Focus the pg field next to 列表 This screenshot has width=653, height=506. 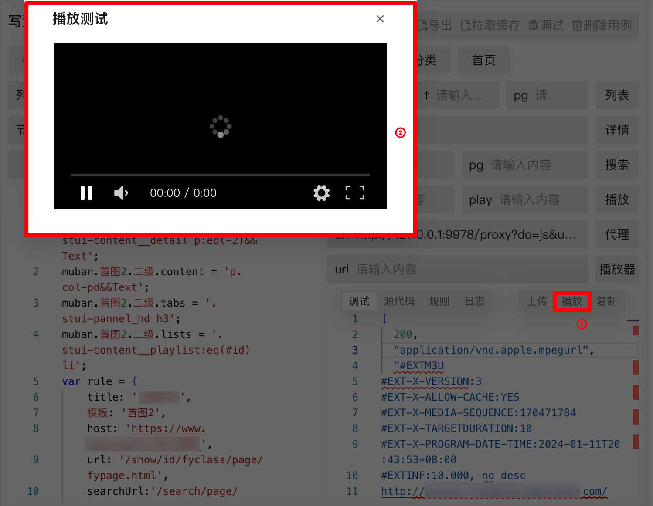pyautogui.click(x=548, y=95)
